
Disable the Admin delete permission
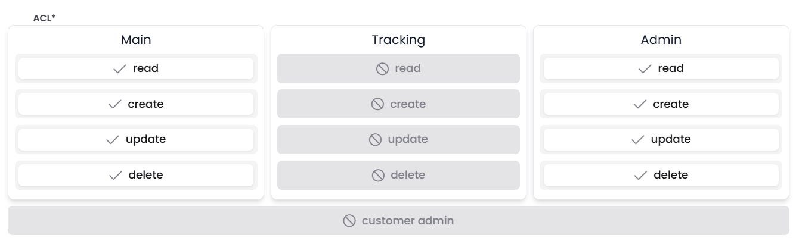[x=661, y=175]
